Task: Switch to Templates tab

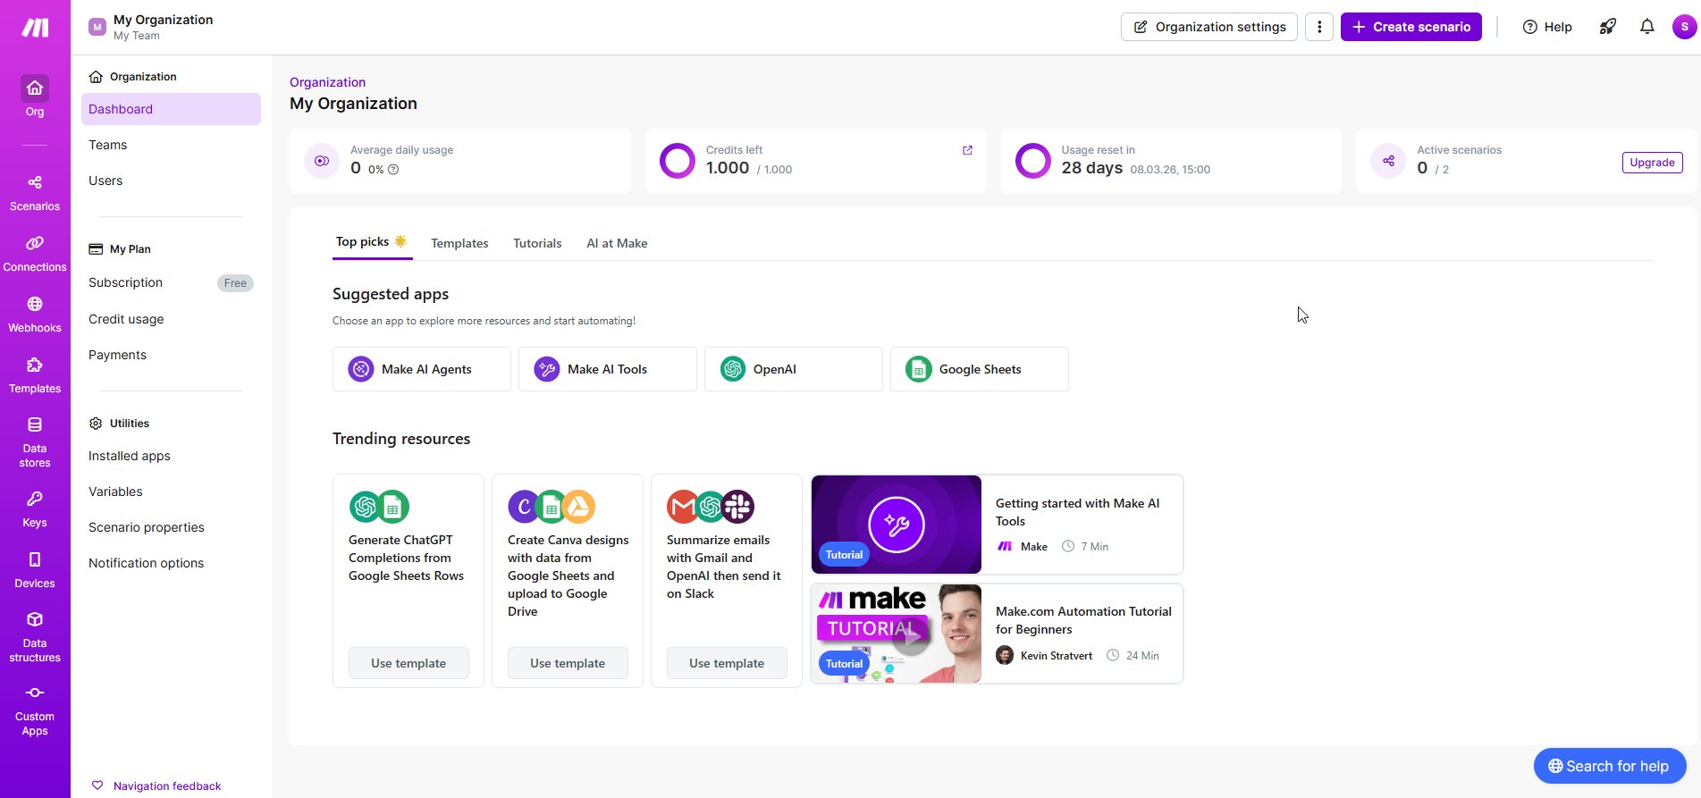Action: (x=459, y=243)
